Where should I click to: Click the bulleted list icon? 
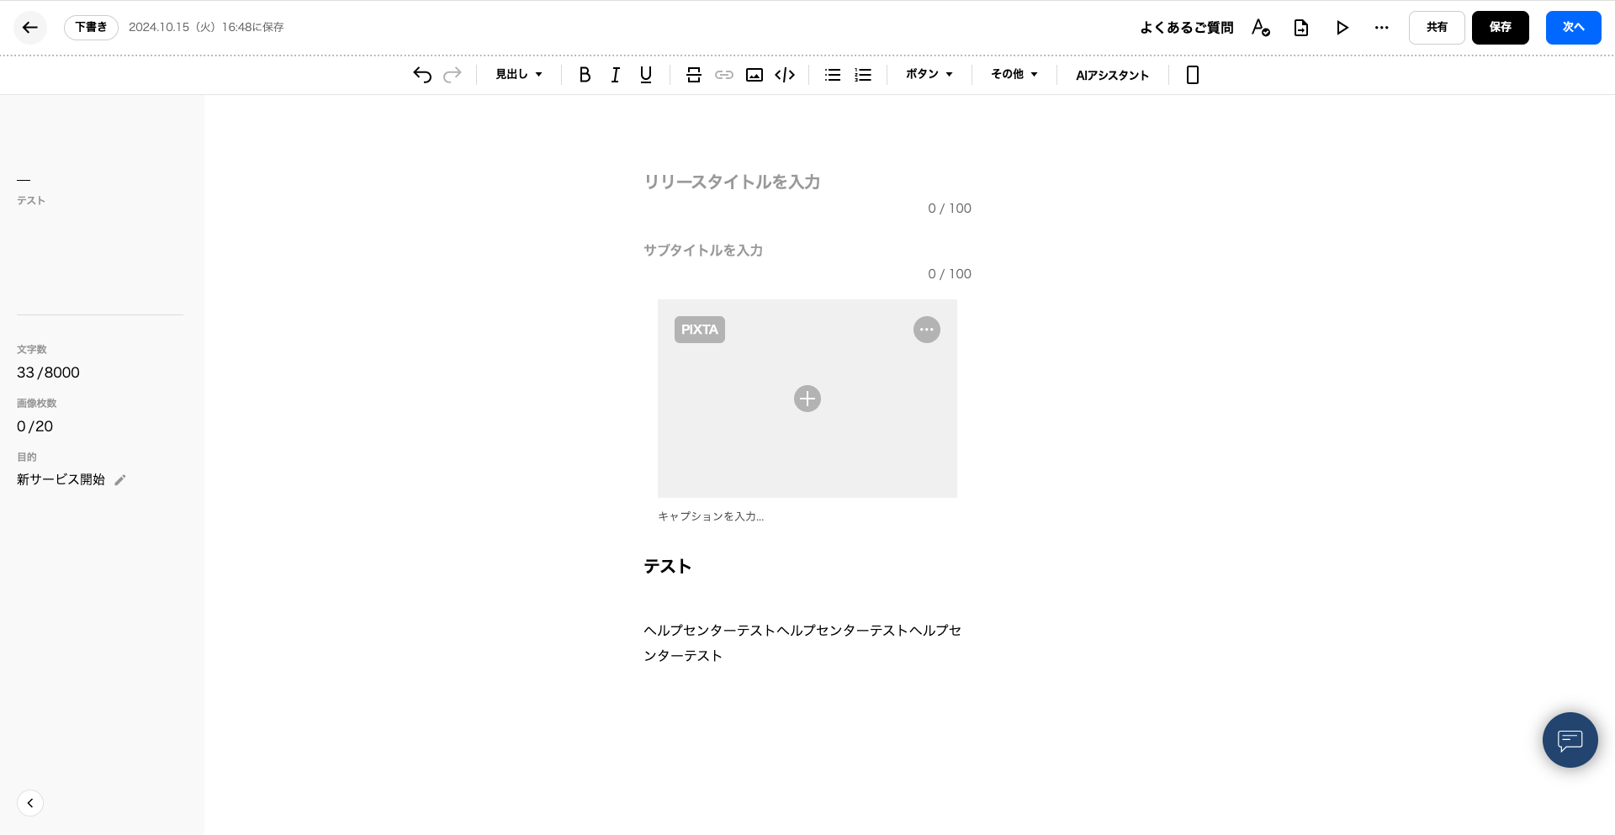[833, 75]
